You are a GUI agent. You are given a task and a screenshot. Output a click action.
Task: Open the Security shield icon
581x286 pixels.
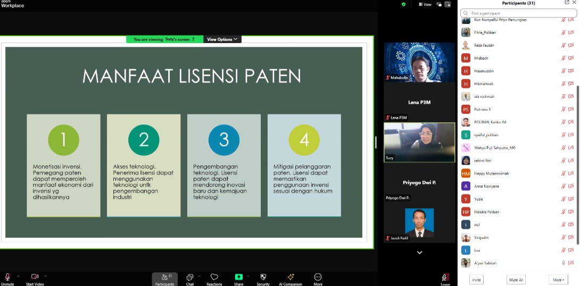coord(263,277)
